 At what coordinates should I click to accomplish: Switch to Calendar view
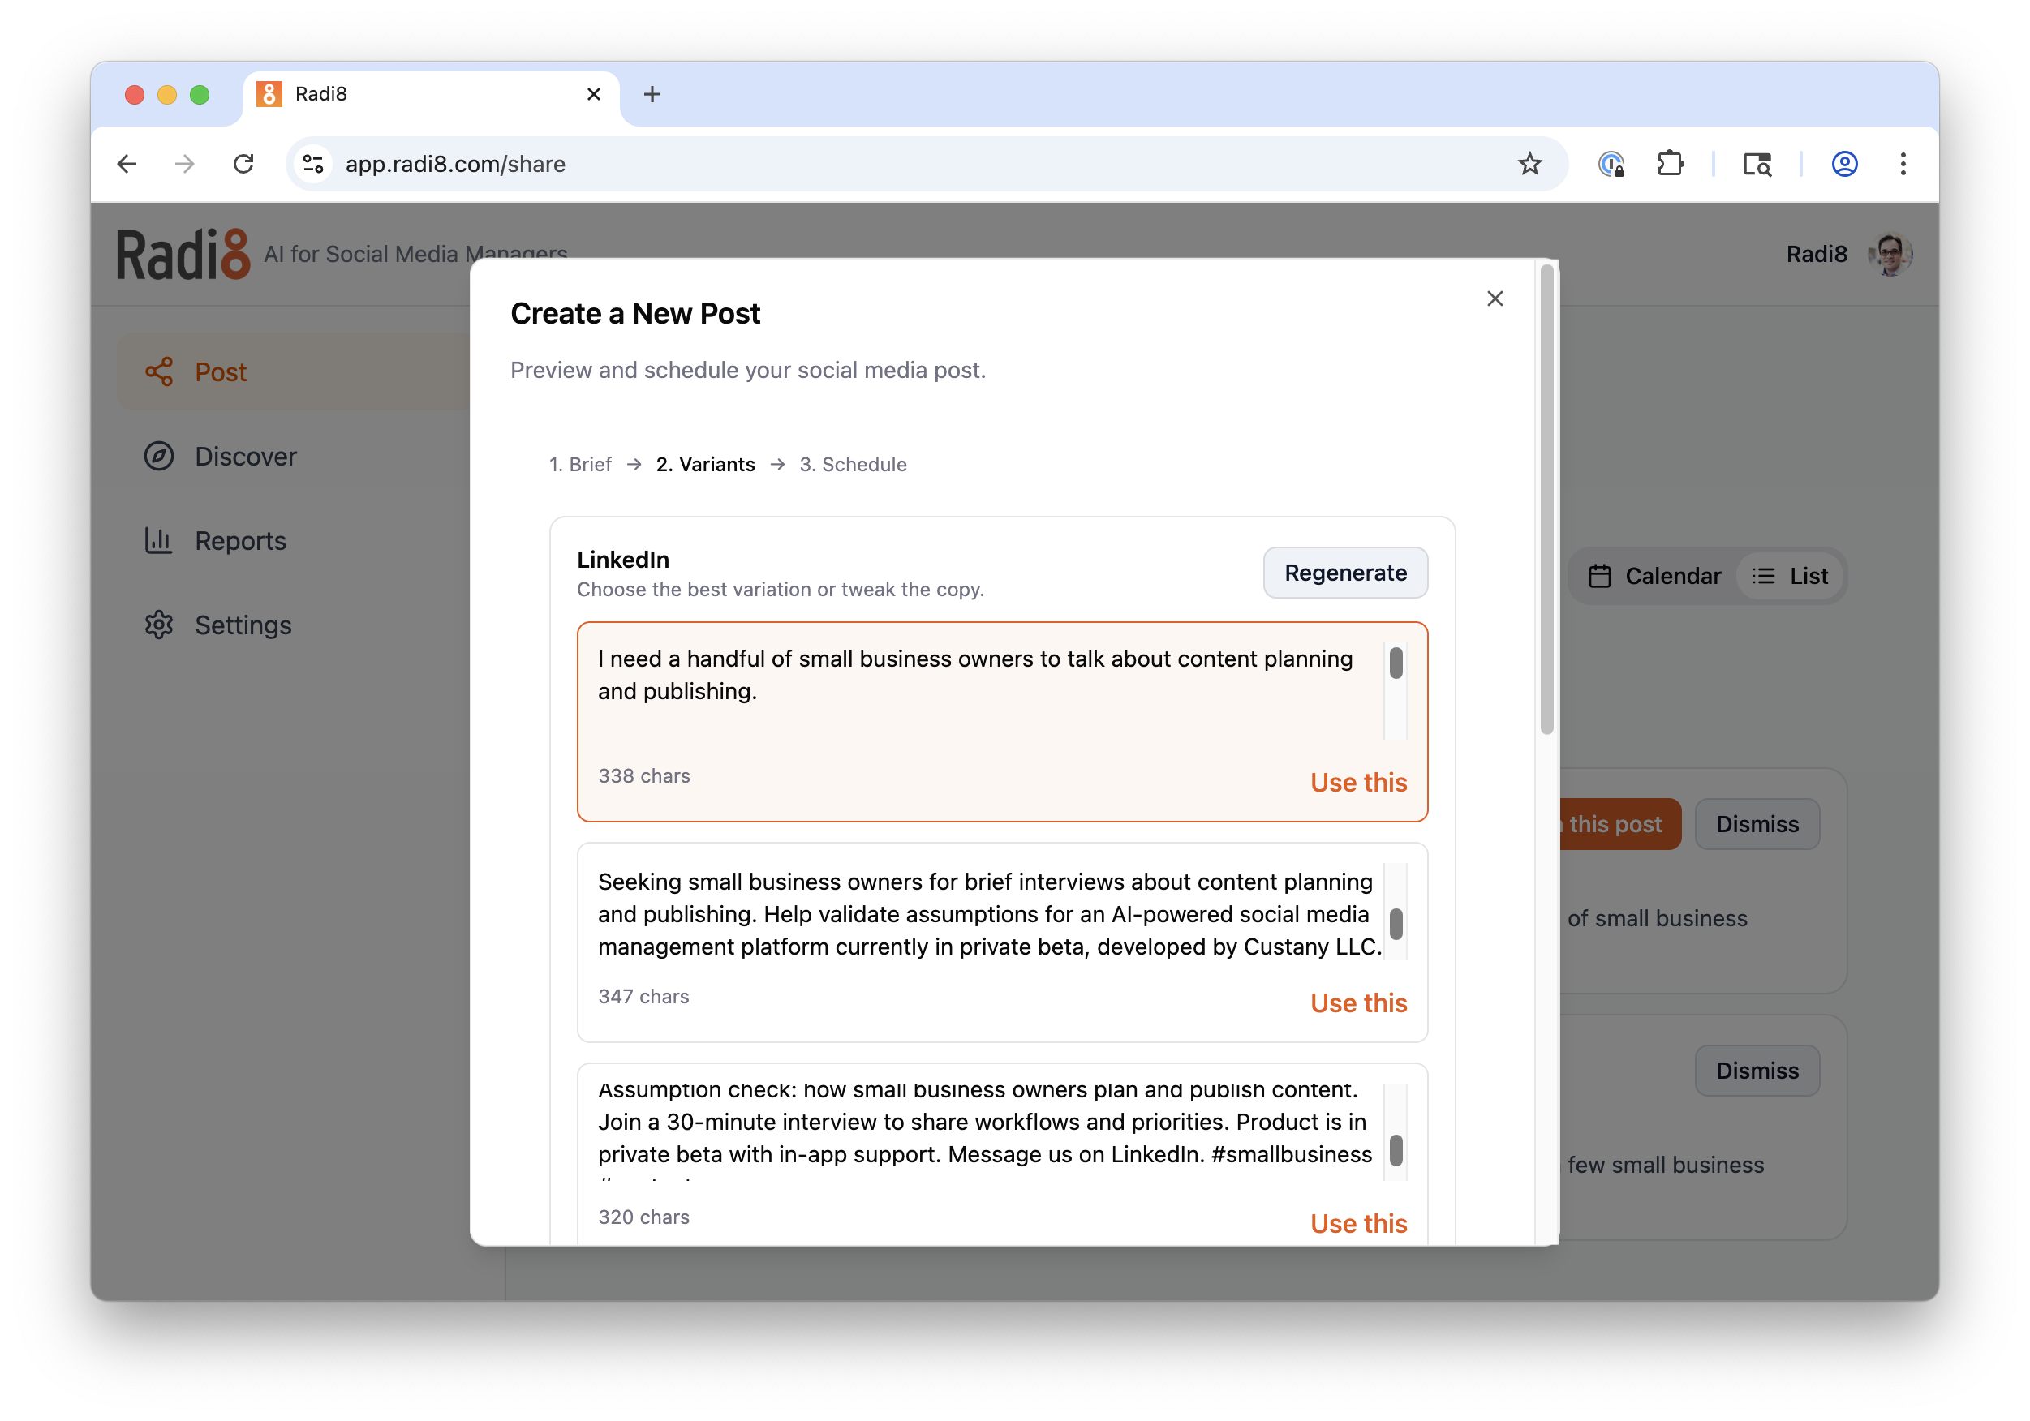tap(1652, 575)
